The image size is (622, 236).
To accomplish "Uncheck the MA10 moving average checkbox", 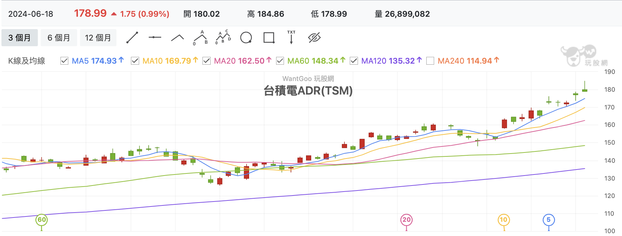I will tap(135, 61).
